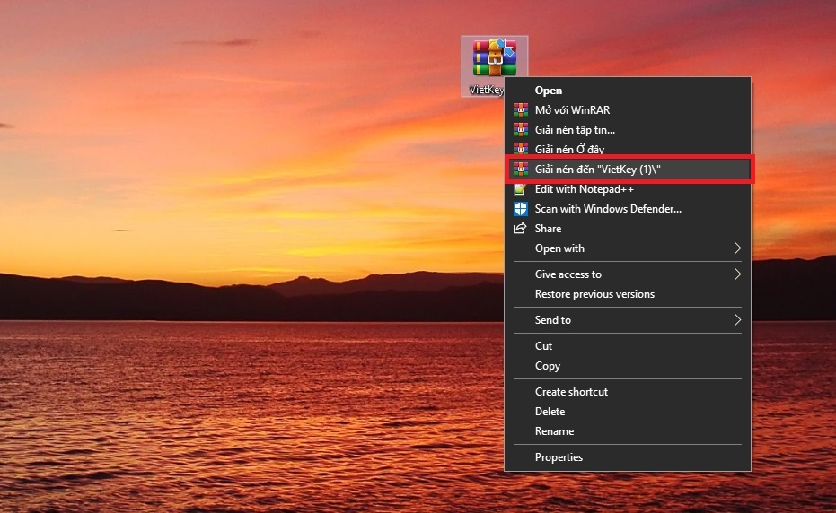Select 'Giải nén Ở đây' option
Image resolution: width=836 pixels, height=513 pixels.
(628, 149)
